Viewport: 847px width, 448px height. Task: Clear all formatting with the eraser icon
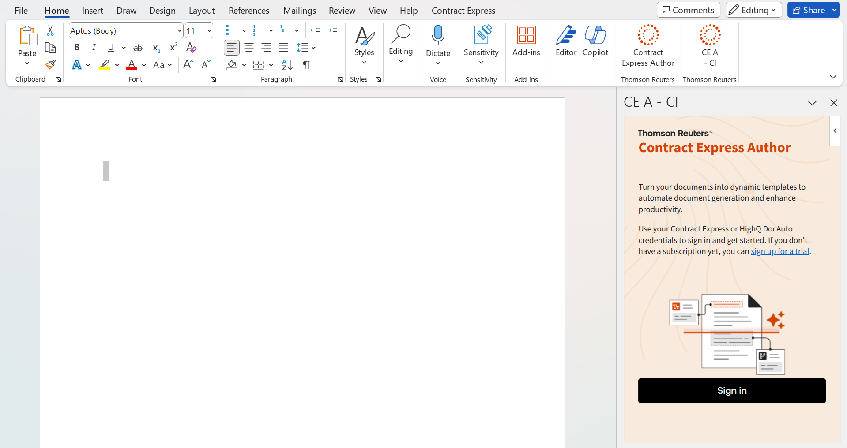click(x=191, y=47)
